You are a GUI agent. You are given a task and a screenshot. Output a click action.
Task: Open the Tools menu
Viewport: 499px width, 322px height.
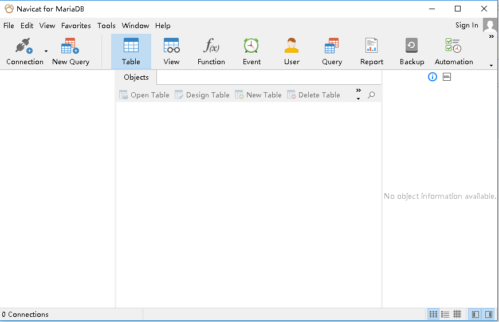[107, 25]
